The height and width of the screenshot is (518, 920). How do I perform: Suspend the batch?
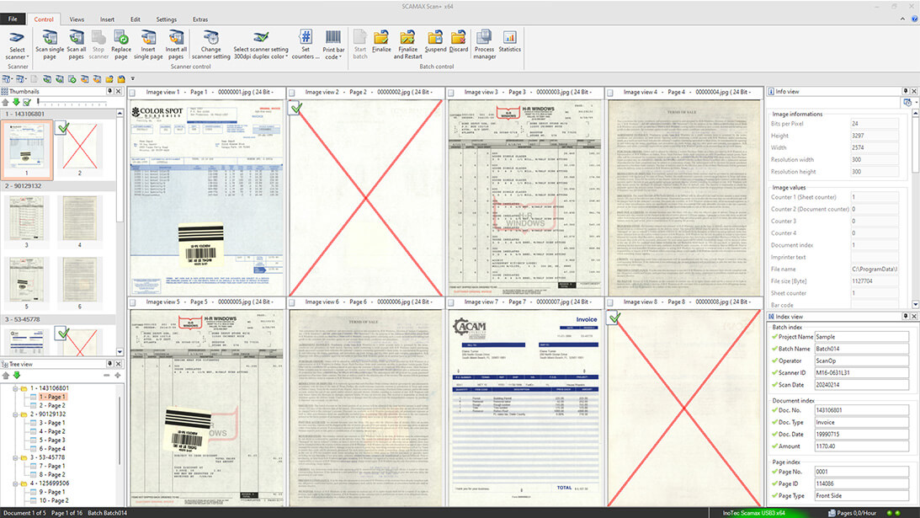pos(435,37)
